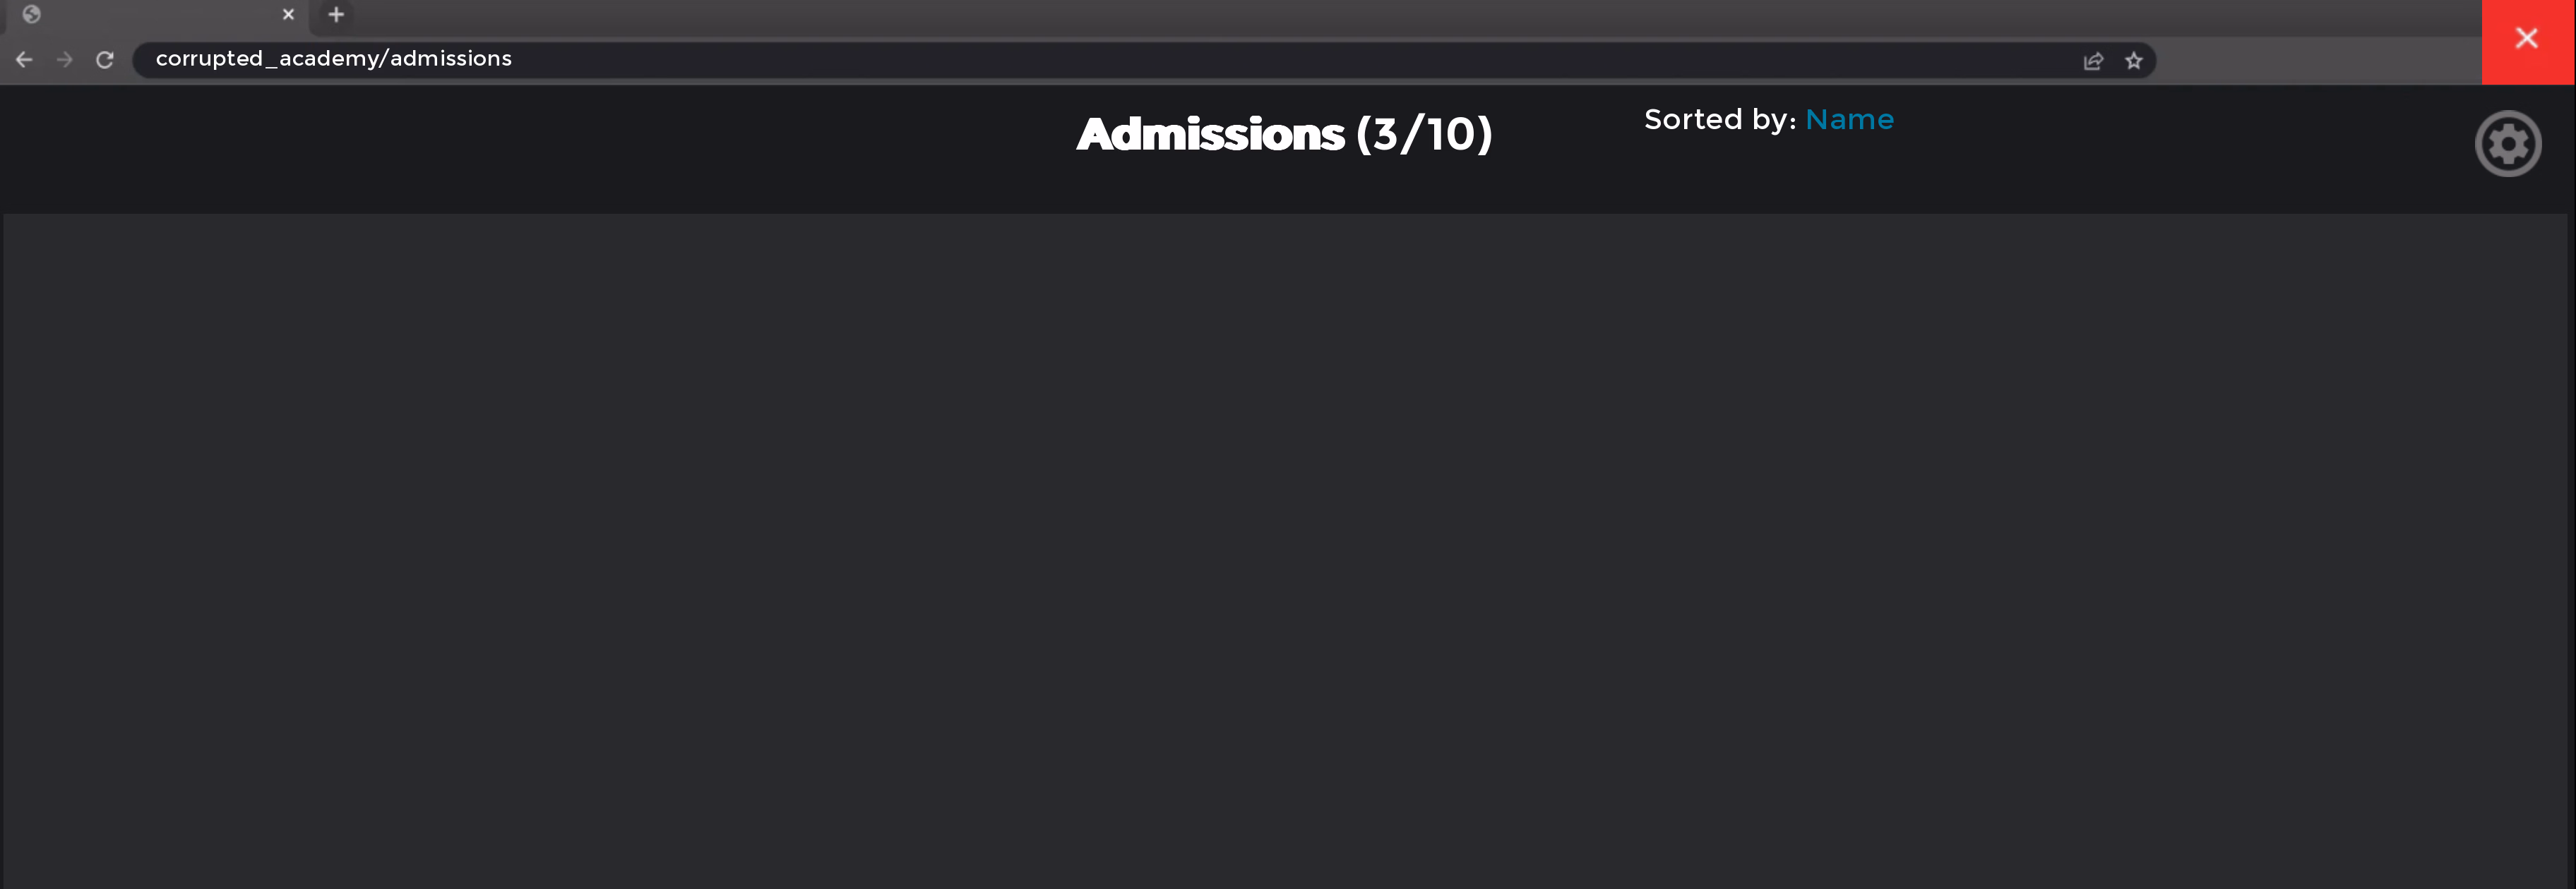Click blank header area left of Admissions
2576x889 pixels.
coord(500,148)
